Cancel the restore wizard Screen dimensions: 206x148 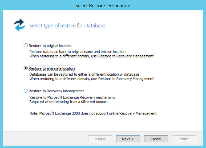pos(156,139)
